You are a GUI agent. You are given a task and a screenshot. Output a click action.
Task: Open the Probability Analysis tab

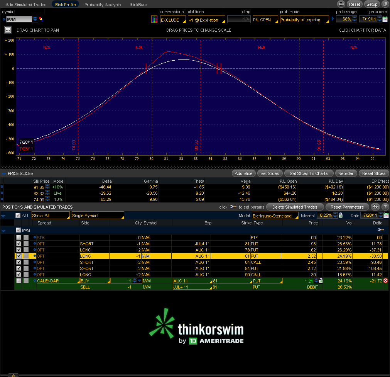click(103, 5)
